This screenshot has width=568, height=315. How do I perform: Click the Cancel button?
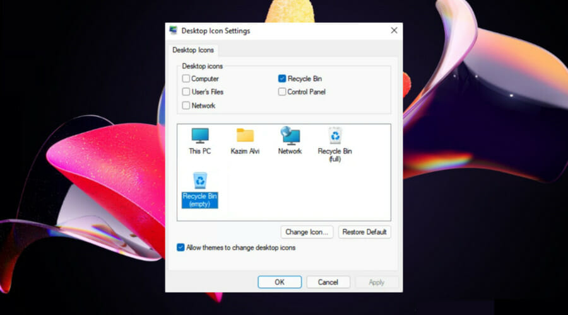(328, 282)
